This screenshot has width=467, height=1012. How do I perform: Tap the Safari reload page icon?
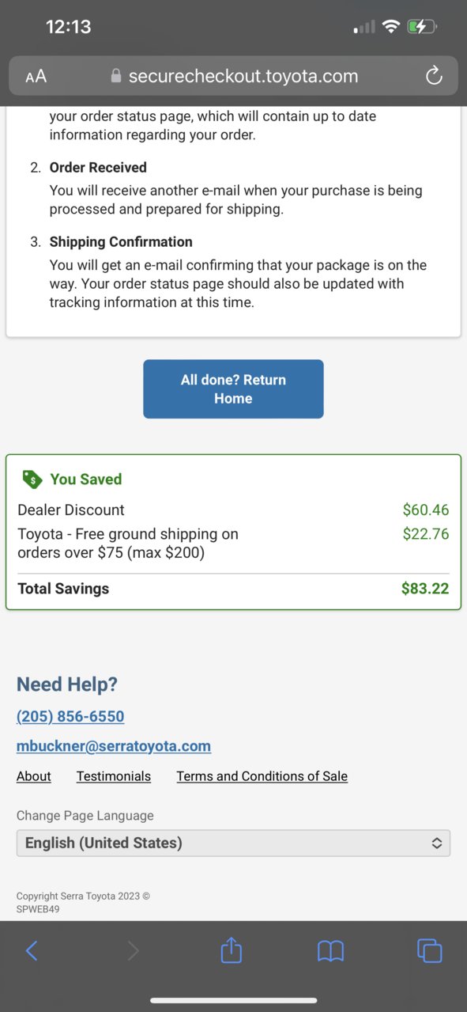(433, 76)
